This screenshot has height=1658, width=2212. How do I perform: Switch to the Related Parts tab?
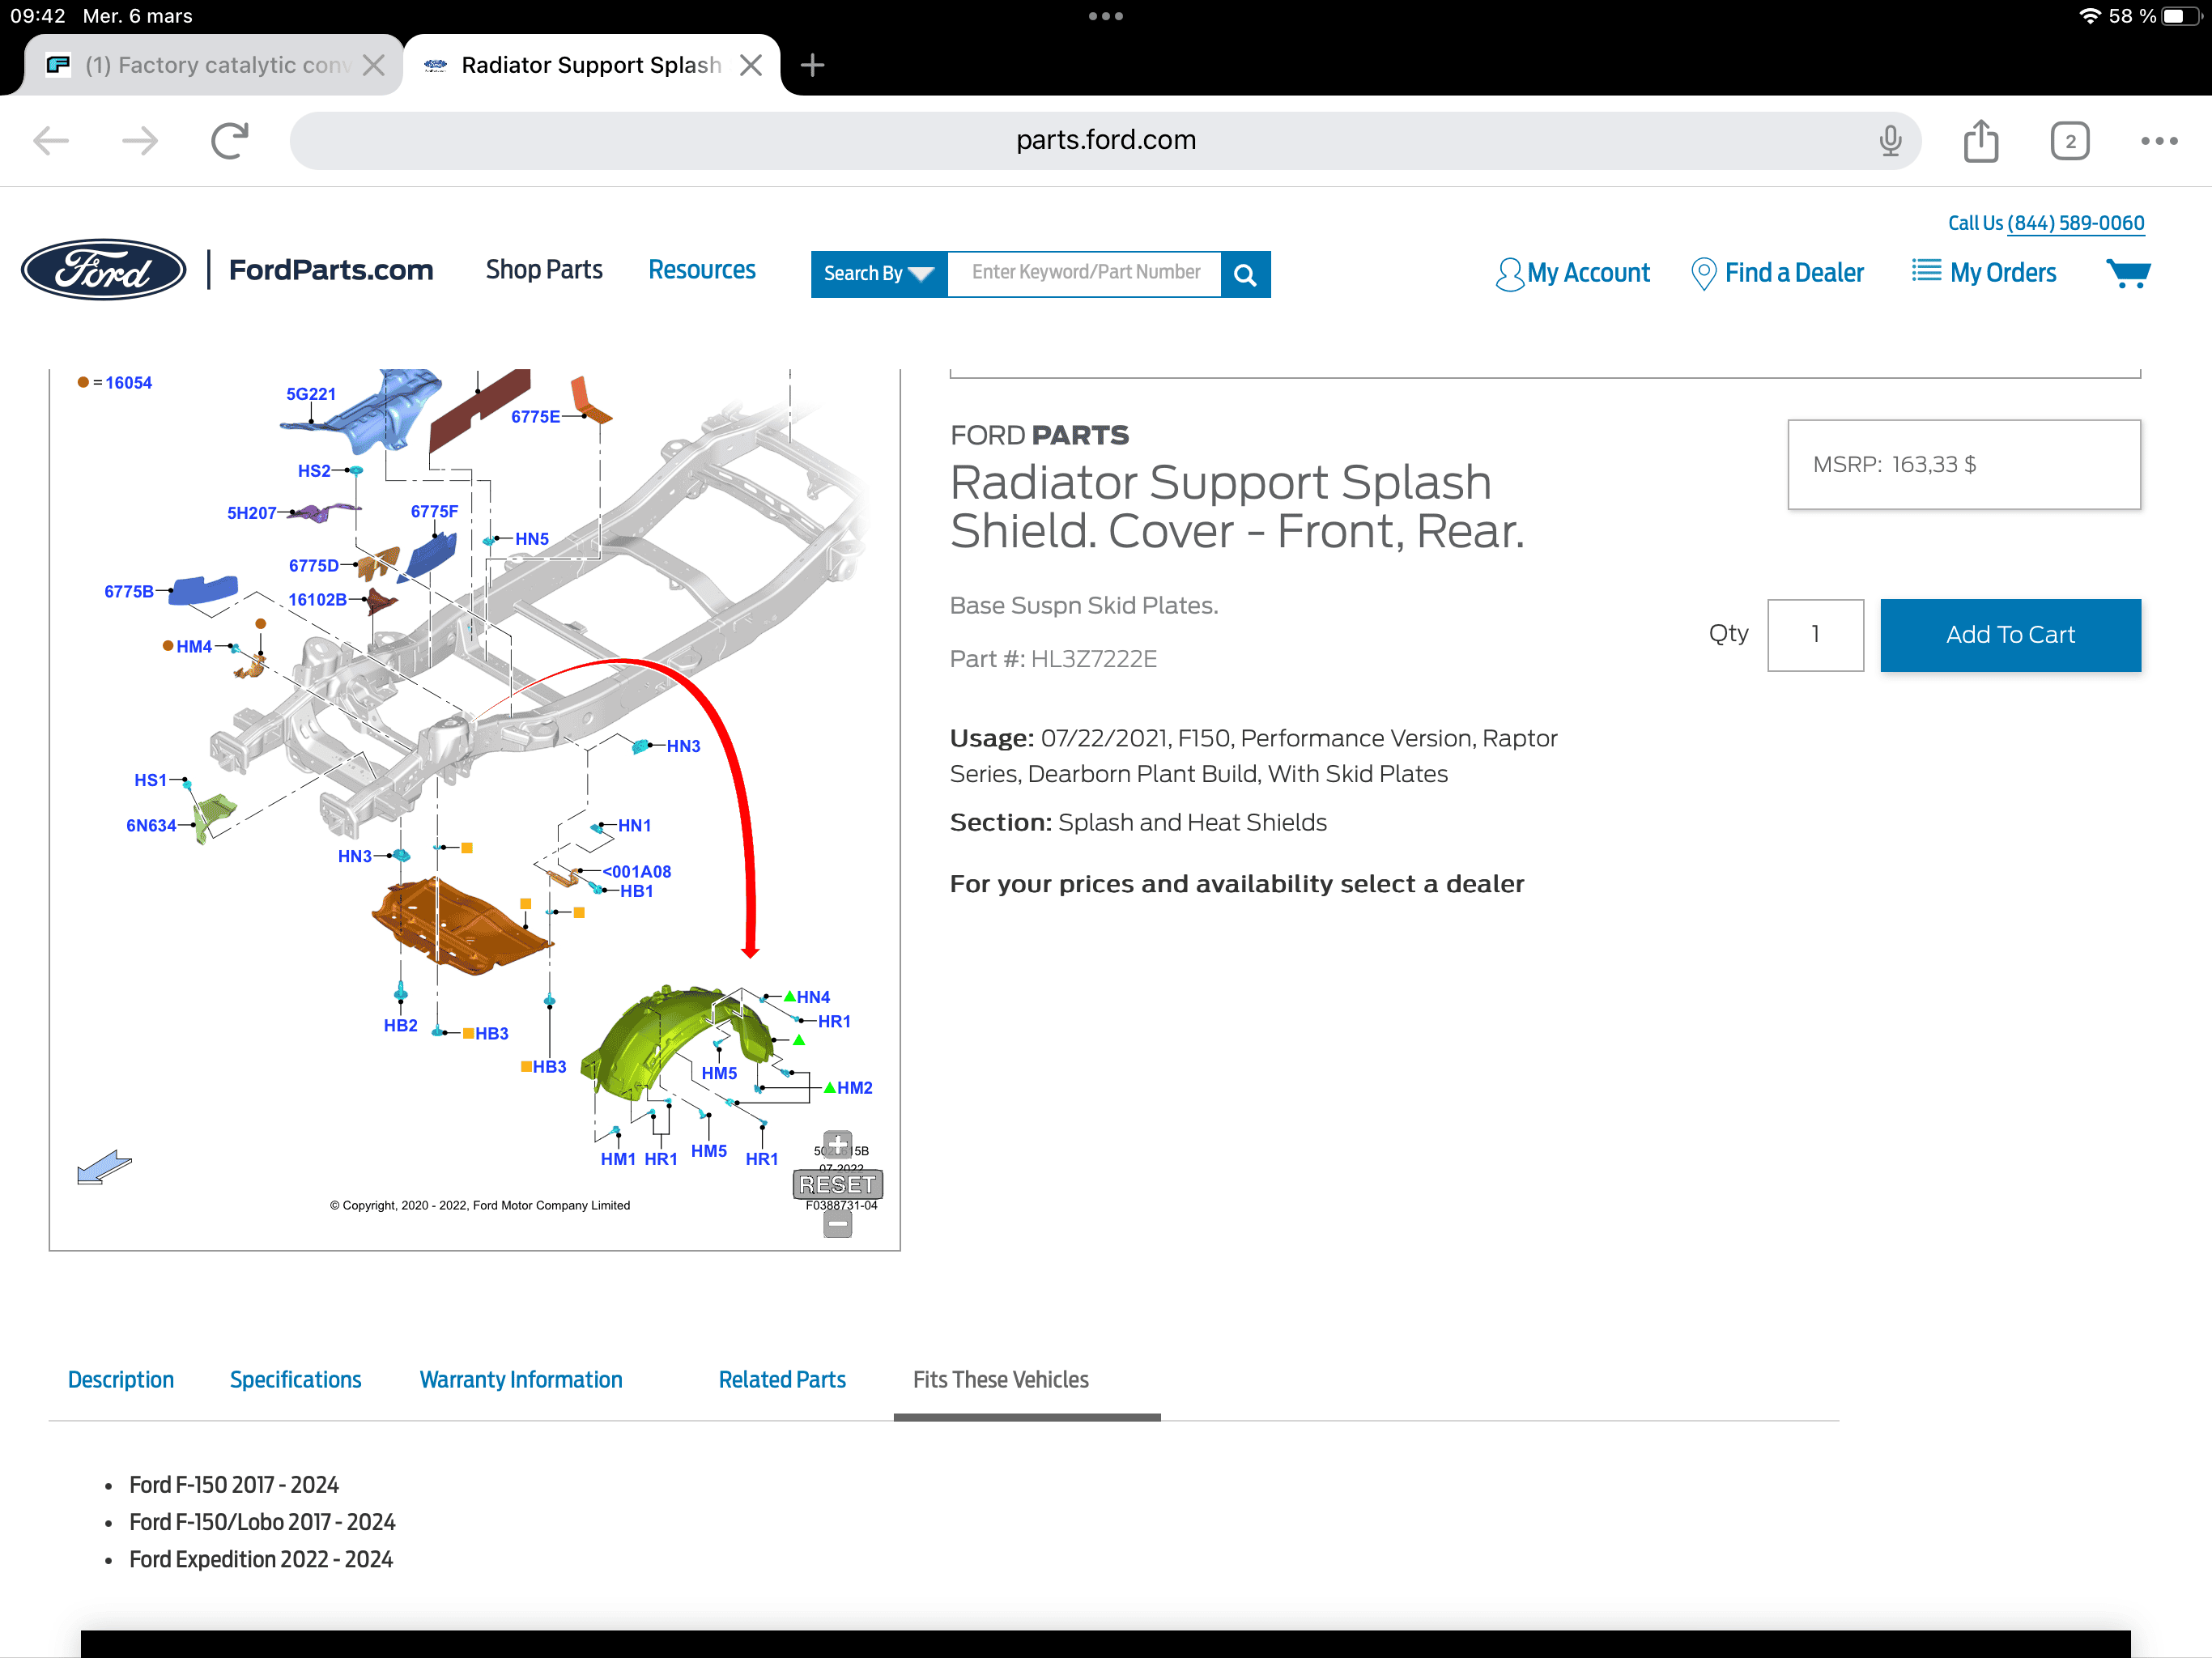point(782,1379)
